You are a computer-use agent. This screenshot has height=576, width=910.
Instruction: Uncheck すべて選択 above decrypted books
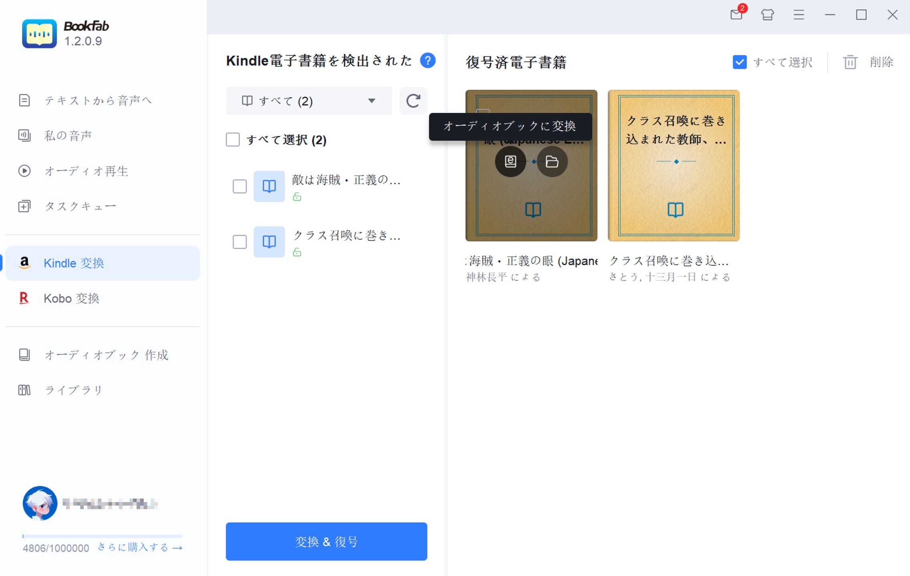pyautogui.click(x=739, y=62)
